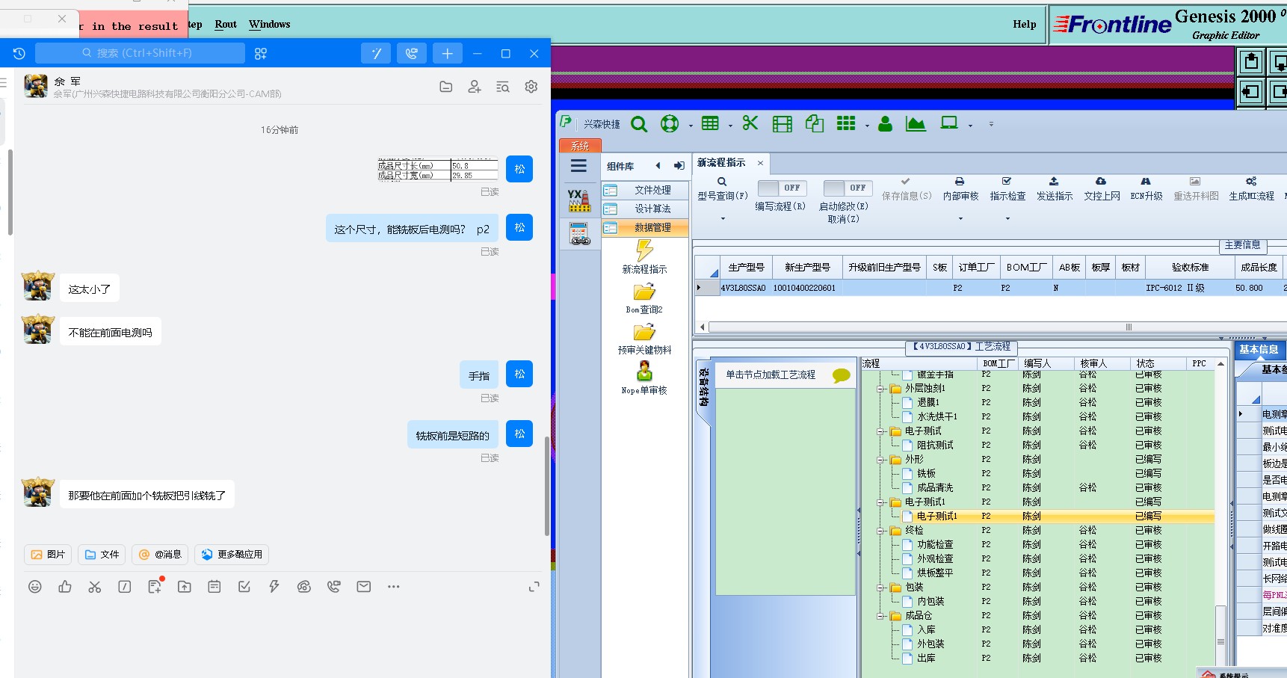Open the 预审关键物料 folder icon
1287x678 pixels.
[x=644, y=332]
